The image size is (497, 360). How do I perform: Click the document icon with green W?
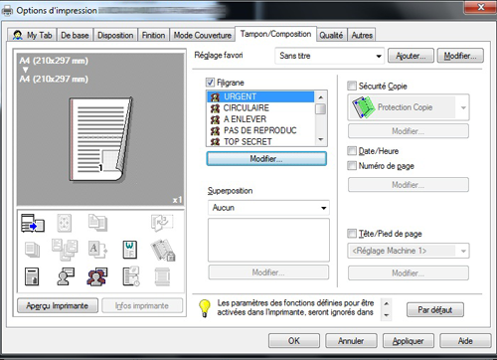(x=129, y=250)
